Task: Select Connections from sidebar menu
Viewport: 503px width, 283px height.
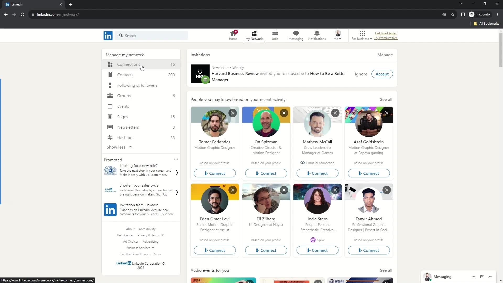Action: [x=129, y=64]
